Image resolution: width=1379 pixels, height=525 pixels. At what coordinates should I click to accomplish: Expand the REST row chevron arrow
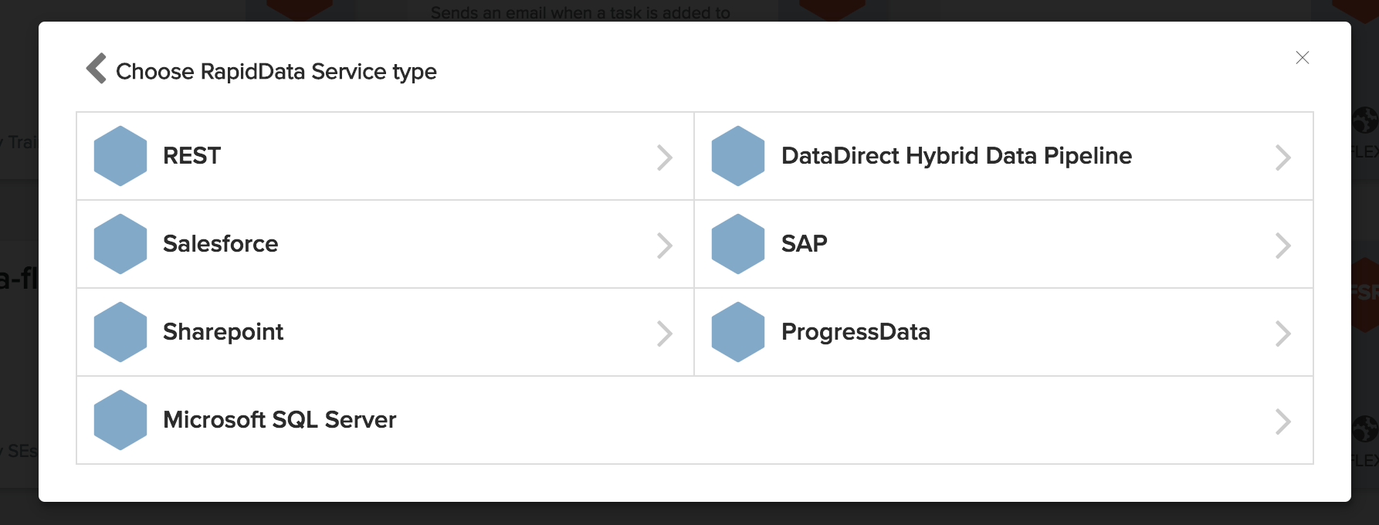coord(664,157)
